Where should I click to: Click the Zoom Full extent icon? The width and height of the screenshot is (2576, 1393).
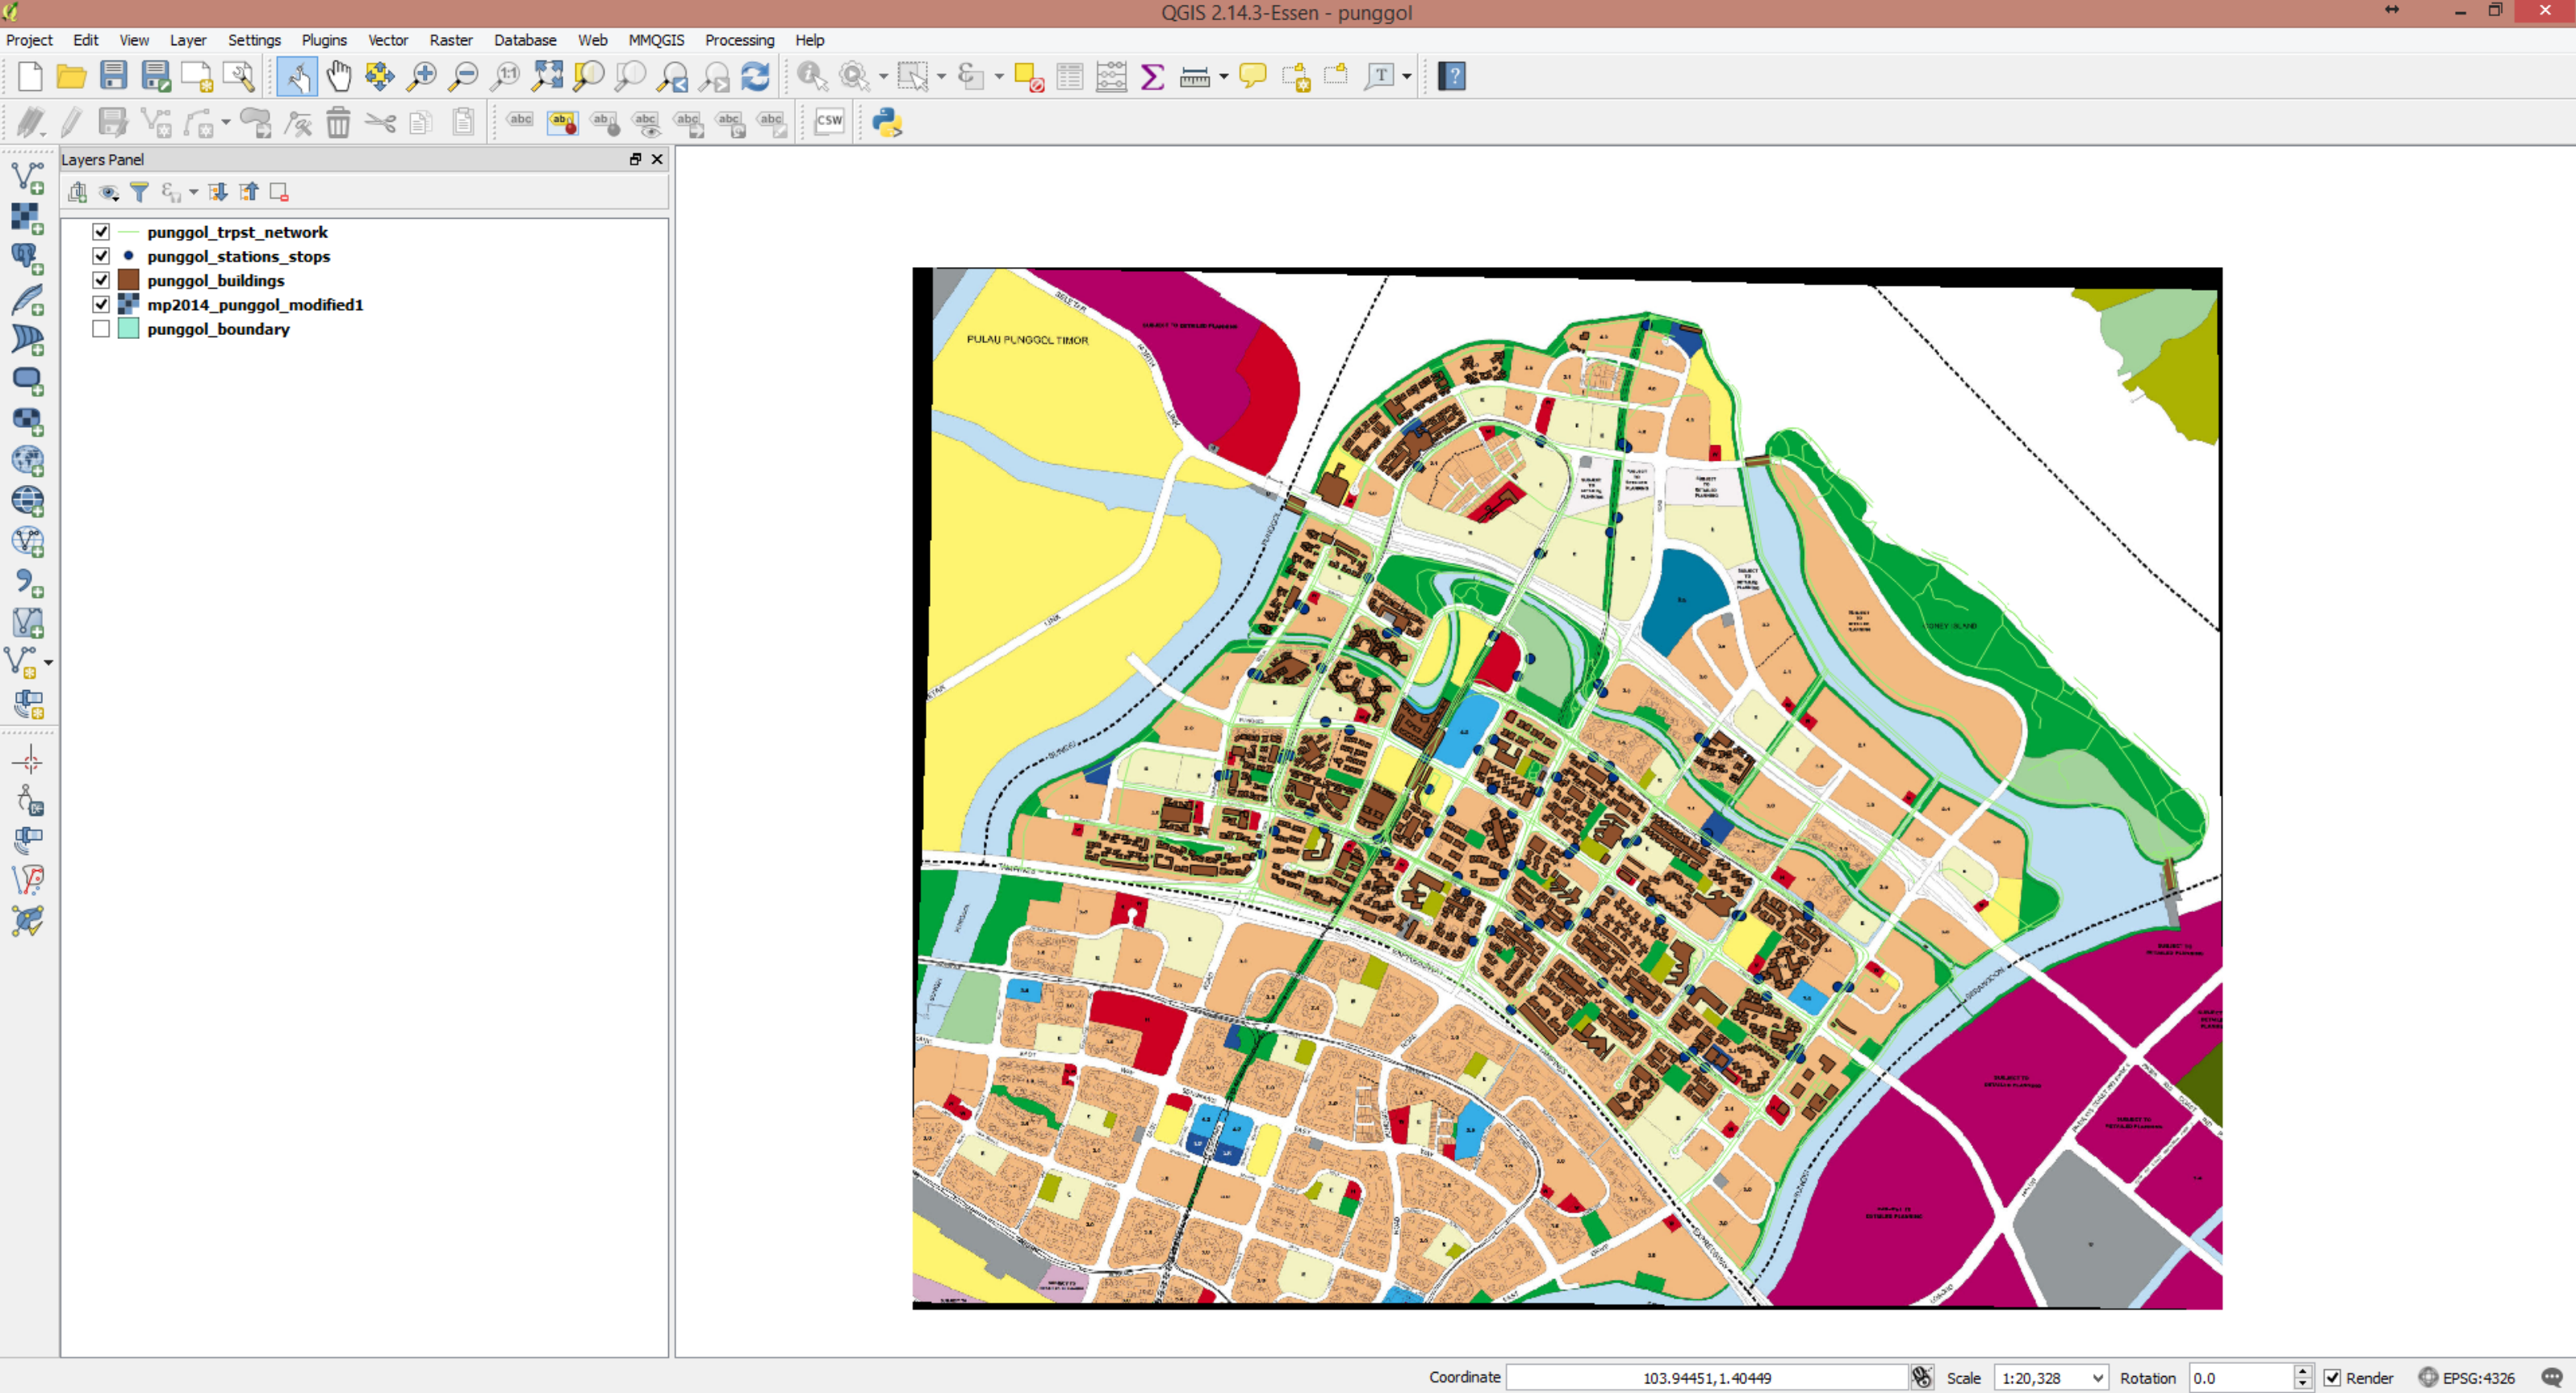[547, 76]
